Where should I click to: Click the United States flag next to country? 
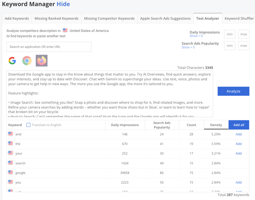click(x=65, y=31)
